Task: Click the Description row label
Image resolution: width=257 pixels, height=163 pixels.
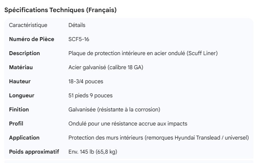Action: coord(24,54)
